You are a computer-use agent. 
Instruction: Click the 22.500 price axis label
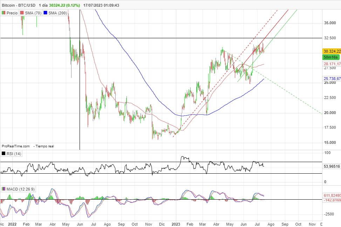(330, 98)
